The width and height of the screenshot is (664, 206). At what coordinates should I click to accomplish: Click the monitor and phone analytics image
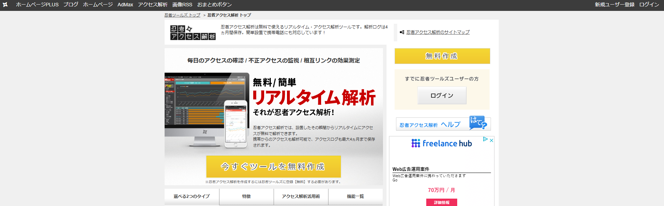(x=207, y=110)
